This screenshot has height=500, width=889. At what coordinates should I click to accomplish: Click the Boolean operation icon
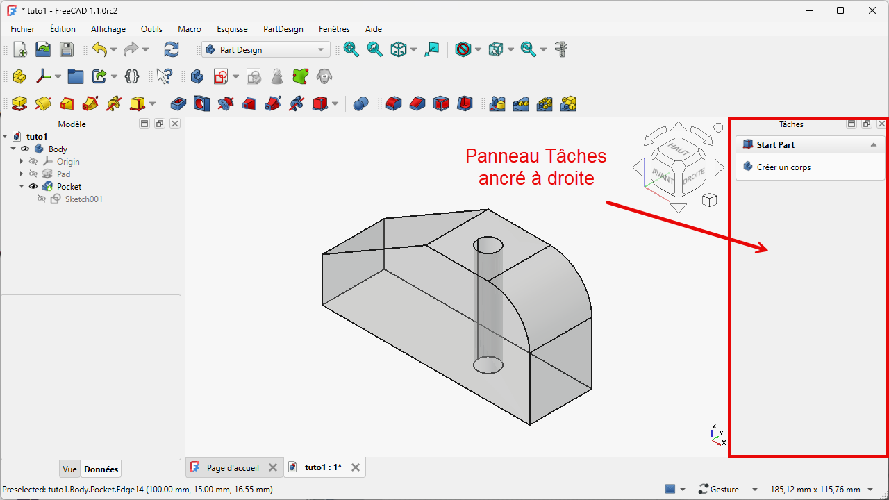pyautogui.click(x=360, y=104)
